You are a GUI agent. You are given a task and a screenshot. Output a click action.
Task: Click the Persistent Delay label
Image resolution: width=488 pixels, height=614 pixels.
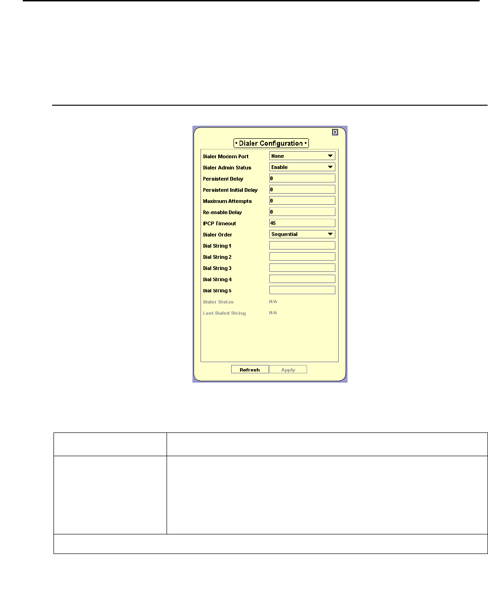tap(223, 179)
